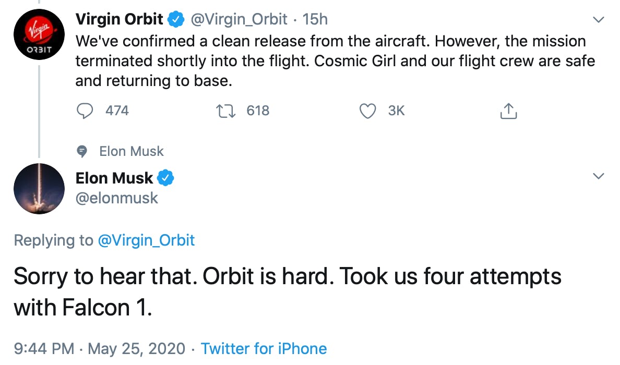Like the Virgin Orbit tweet
The image size is (620, 365).
point(368,111)
